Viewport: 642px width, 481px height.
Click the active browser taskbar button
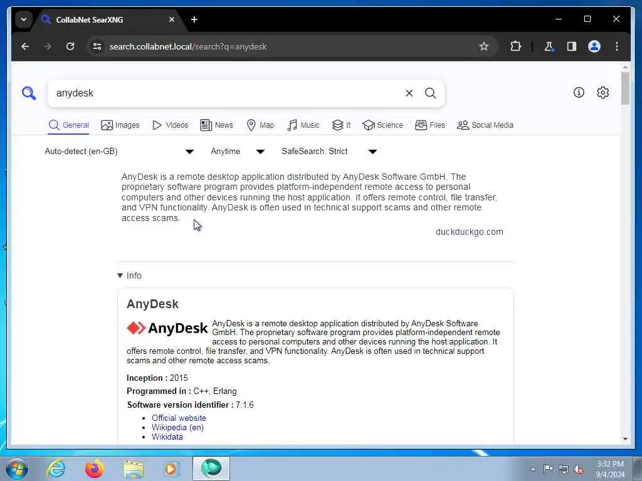(x=211, y=468)
